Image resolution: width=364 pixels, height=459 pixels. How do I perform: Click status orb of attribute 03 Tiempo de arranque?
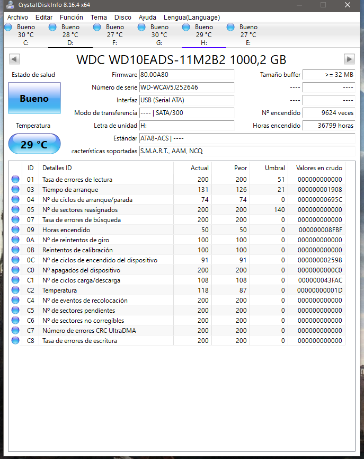click(15, 189)
